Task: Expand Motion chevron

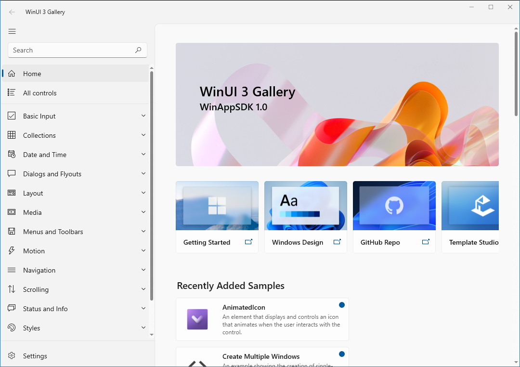Action: coord(143,250)
